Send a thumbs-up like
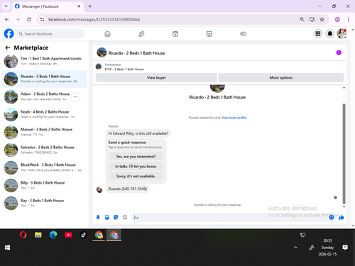Image resolution: width=355 pixels, height=266 pixels. tap(342, 217)
